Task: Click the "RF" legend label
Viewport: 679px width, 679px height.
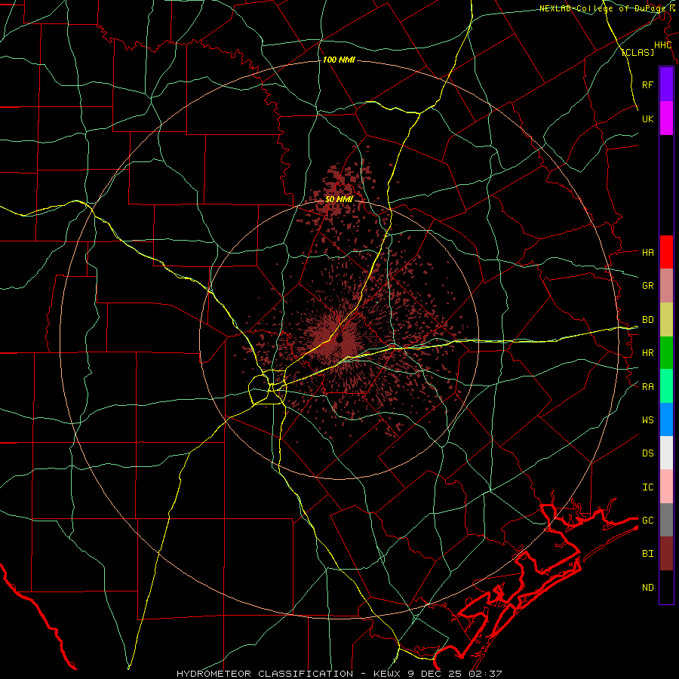Action: pyautogui.click(x=647, y=84)
